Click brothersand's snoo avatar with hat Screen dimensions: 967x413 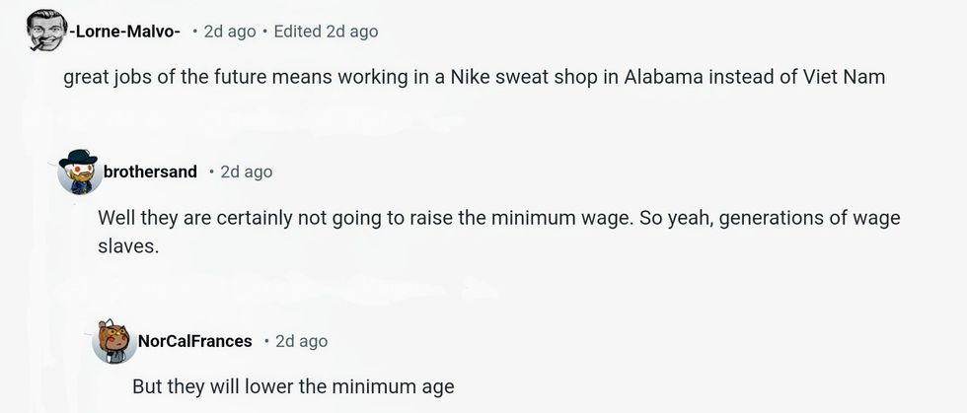tap(79, 173)
